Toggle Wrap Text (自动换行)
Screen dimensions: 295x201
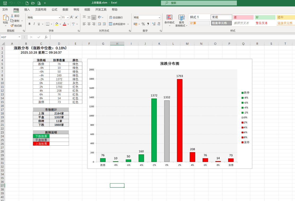[116, 17]
